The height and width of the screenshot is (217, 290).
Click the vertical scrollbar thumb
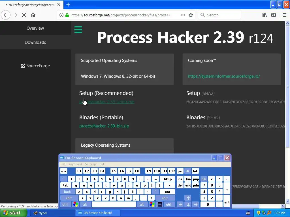click(x=287, y=86)
